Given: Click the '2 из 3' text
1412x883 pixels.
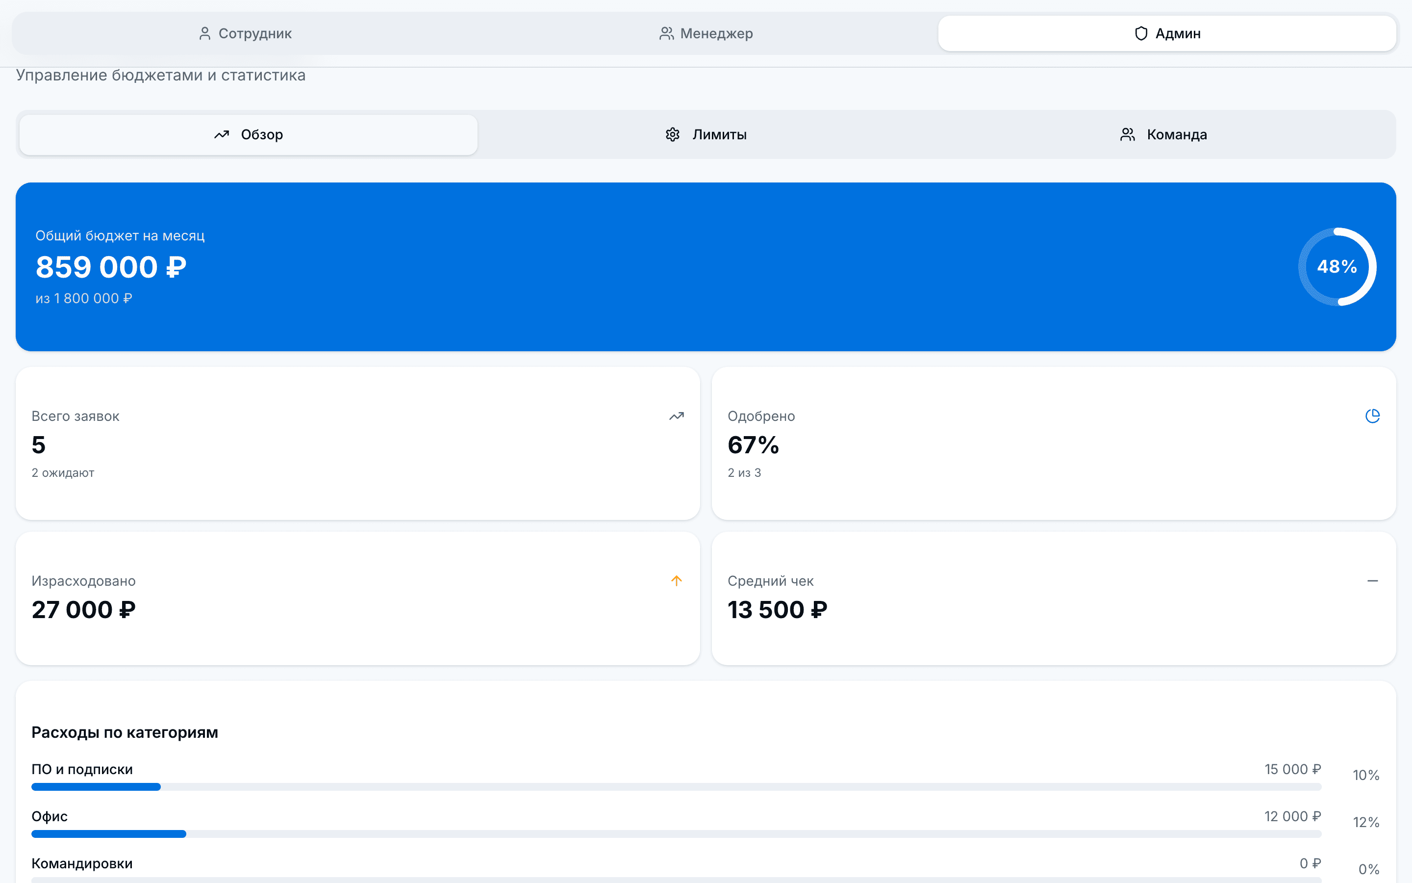Looking at the screenshot, I should [745, 472].
